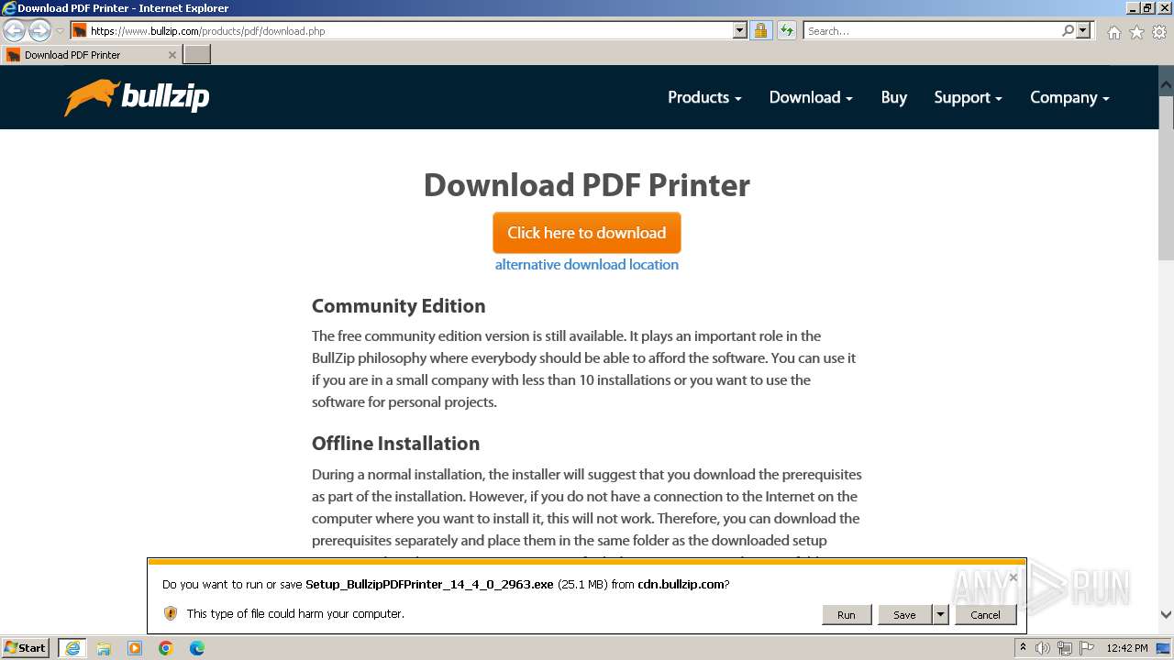Click the Download PDF Printer page title
This screenshot has width=1174, height=660.
pyautogui.click(x=587, y=185)
